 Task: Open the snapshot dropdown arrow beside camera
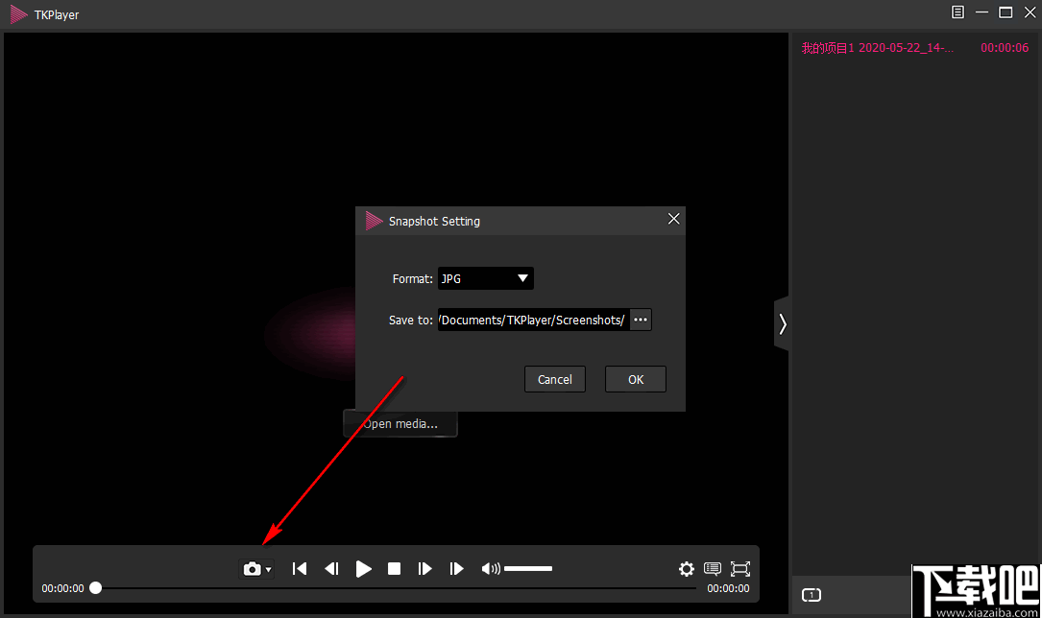pyautogui.click(x=269, y=570)
